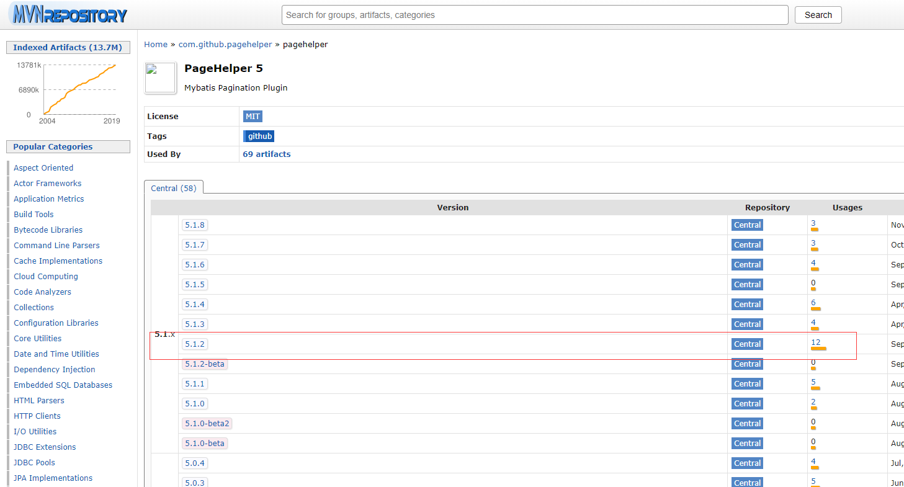The width and height of the screenshot is (904, 487).
Task: Open com.github.pagehelper breadcrumb link
Action: [225, 44]
